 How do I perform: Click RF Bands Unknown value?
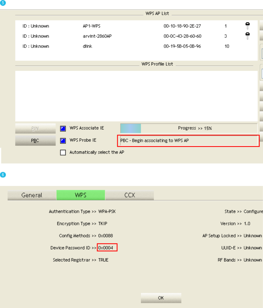(253, 260)
